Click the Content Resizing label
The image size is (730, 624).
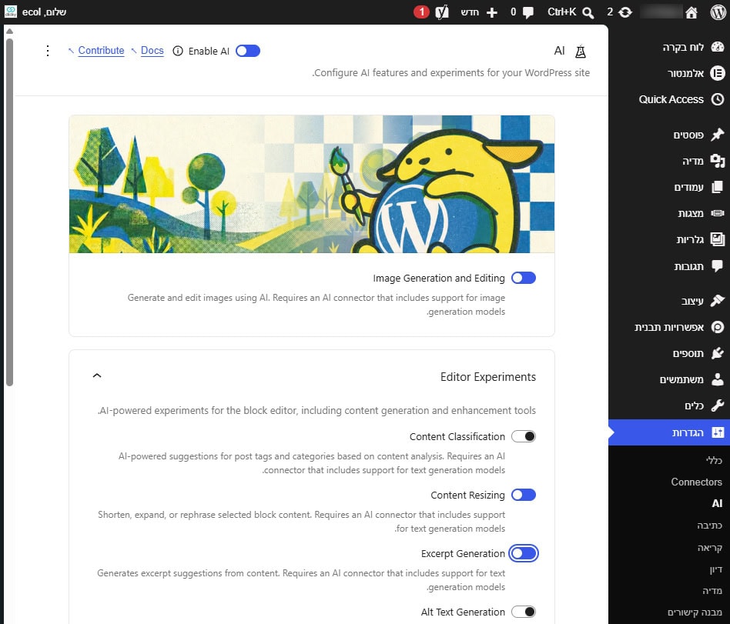point(467,495)
